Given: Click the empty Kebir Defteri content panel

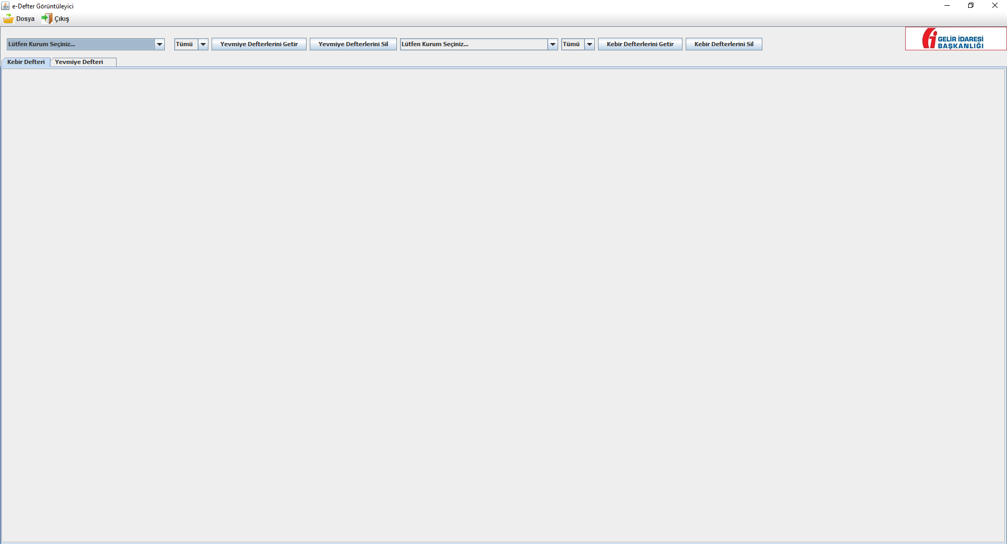Looking at the screenshot, I should 503,304.
